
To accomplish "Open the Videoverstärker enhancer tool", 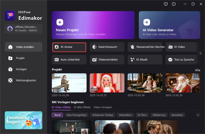I will [107, 60].
